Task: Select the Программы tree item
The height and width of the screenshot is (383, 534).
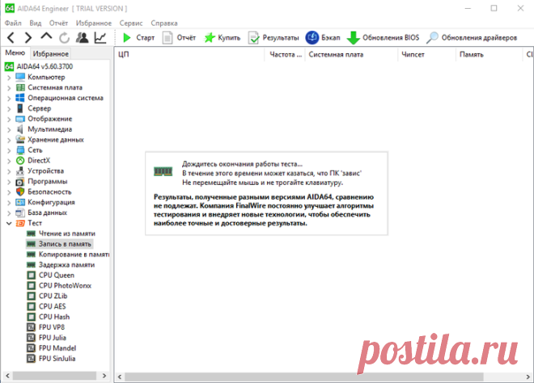Action: [41, 182]
